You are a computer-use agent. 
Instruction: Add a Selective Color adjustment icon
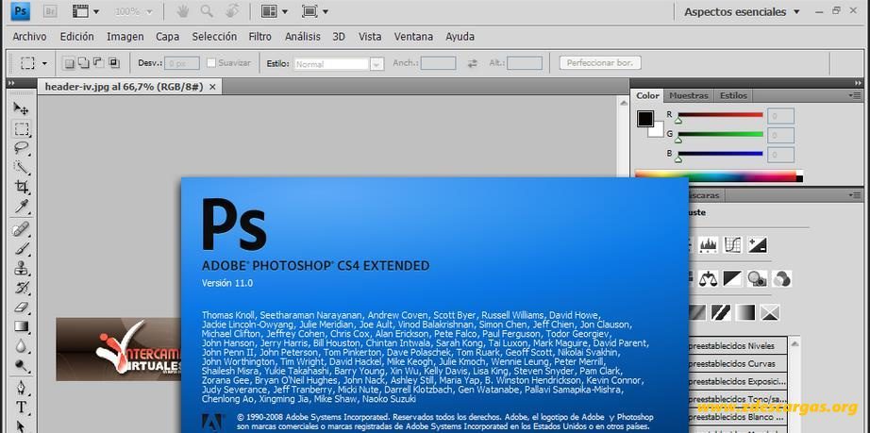pyautogui.click(x=770, y=312)
